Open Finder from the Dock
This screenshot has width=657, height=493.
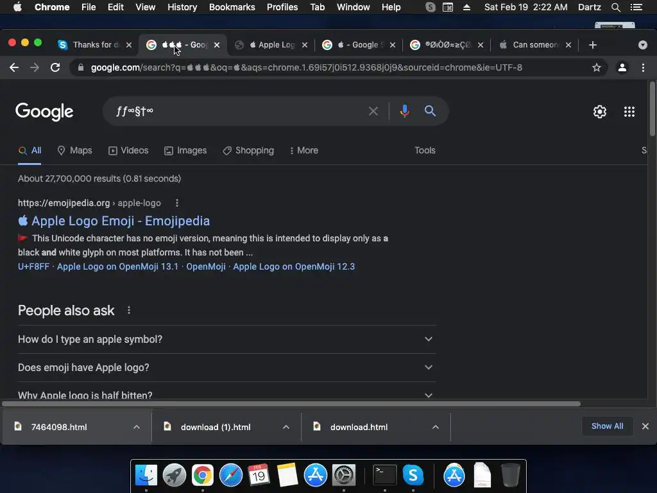click(146, 475)
